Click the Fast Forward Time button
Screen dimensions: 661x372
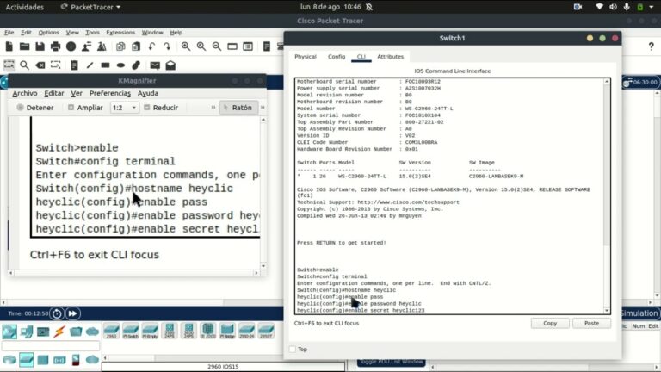[73, 313]
